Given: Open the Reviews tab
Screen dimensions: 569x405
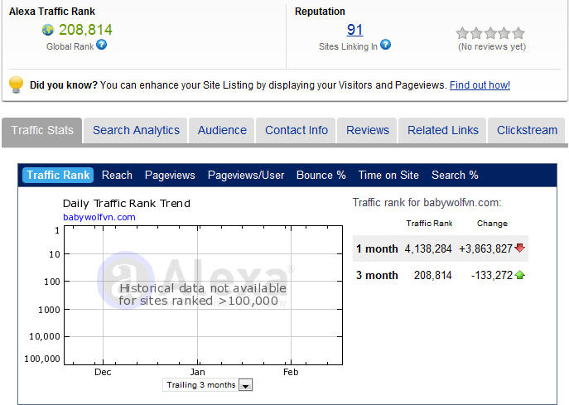Looking at the screenshot, I should coord(367,130).
